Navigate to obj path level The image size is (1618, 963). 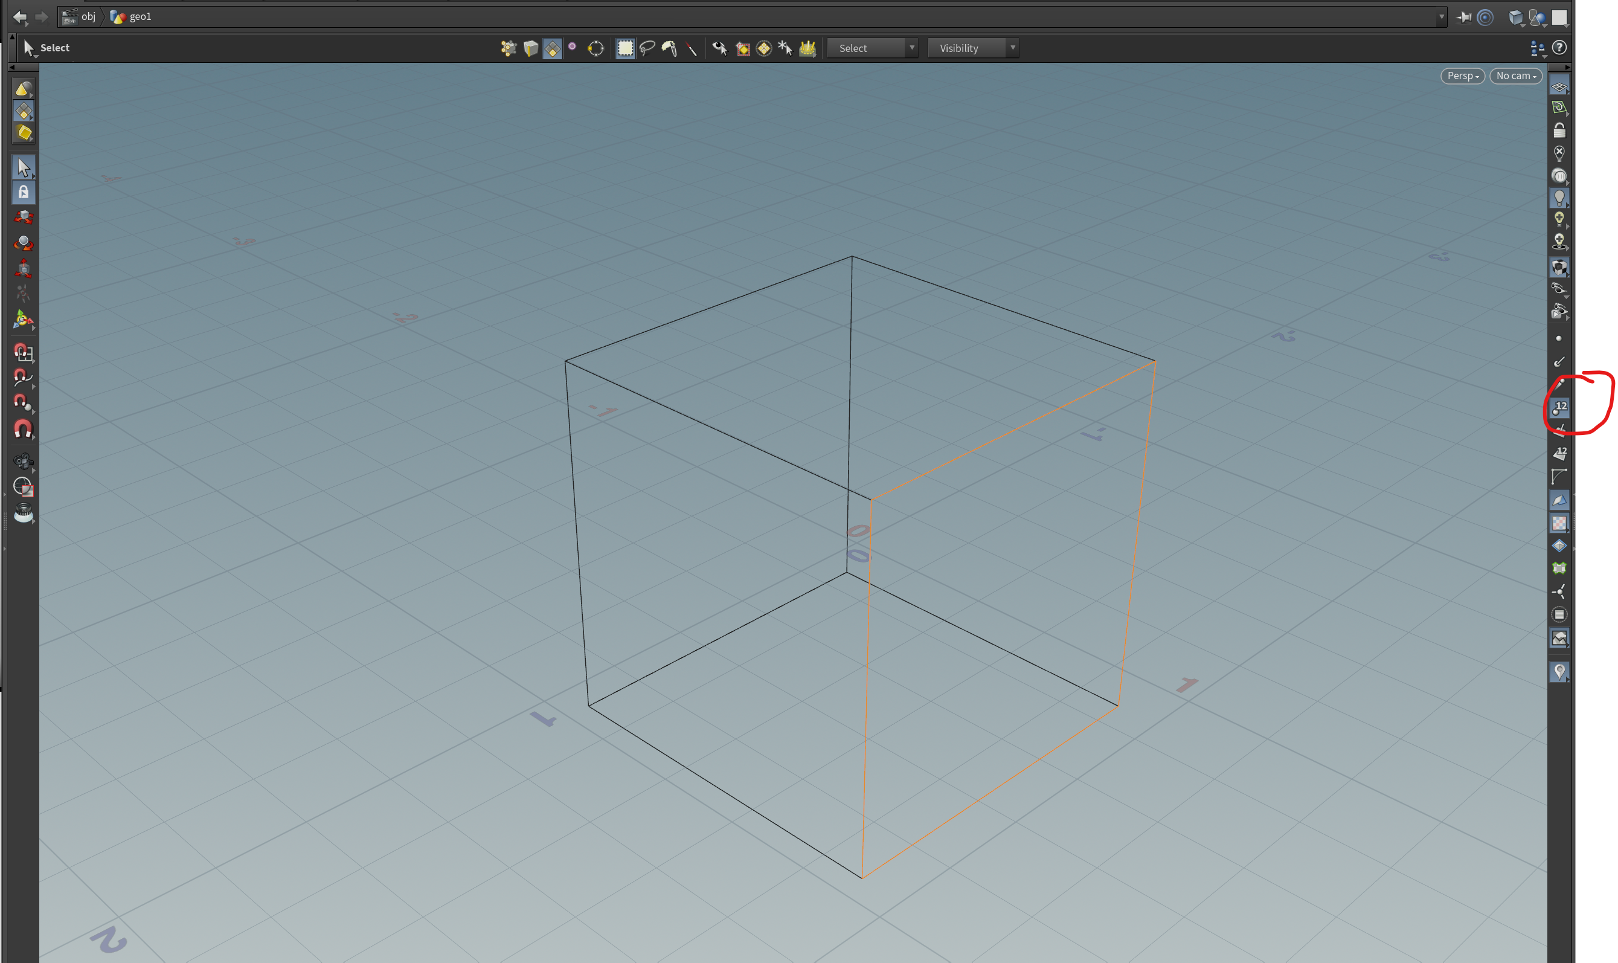[79, 17]
